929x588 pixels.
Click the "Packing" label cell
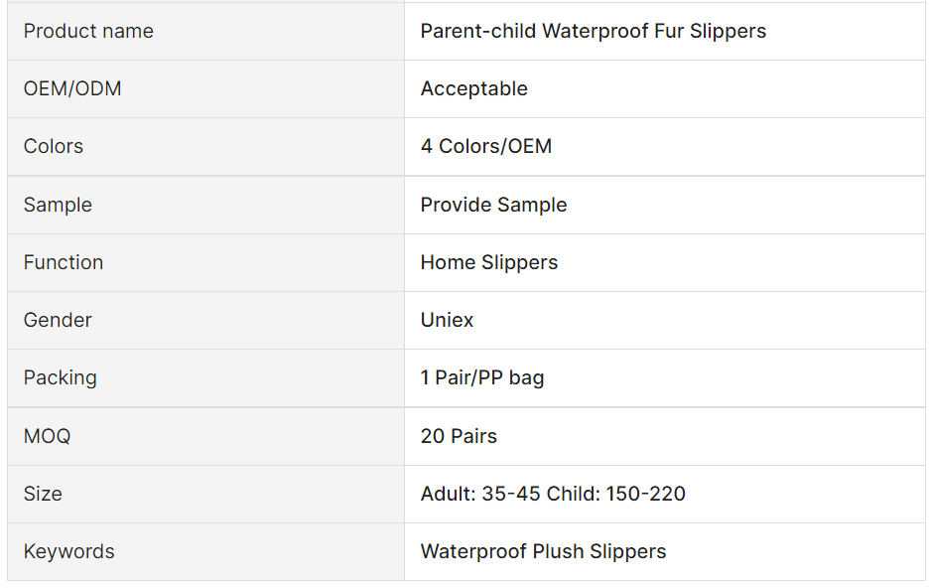point(61,377)
